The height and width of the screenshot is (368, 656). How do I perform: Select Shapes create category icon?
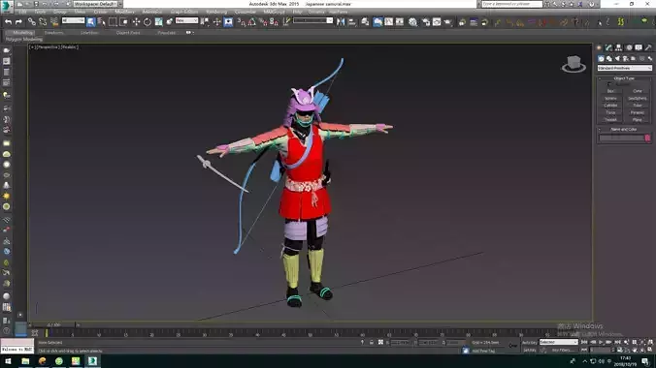(x=609, y=58)
